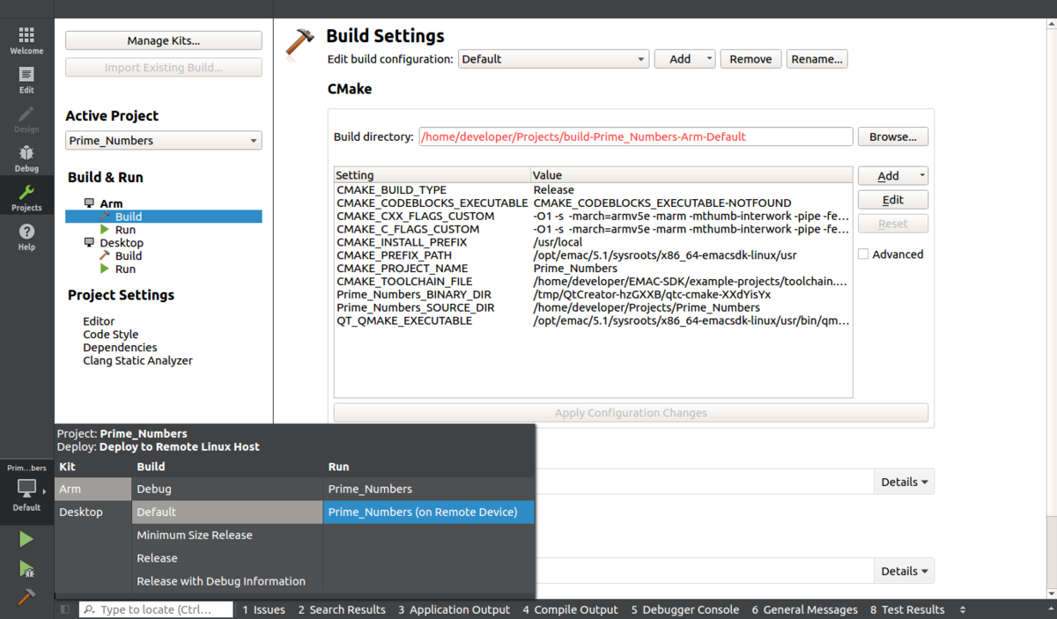1057x619 pixels.
Task: Run the project with the green play icon
Action: 26,538
